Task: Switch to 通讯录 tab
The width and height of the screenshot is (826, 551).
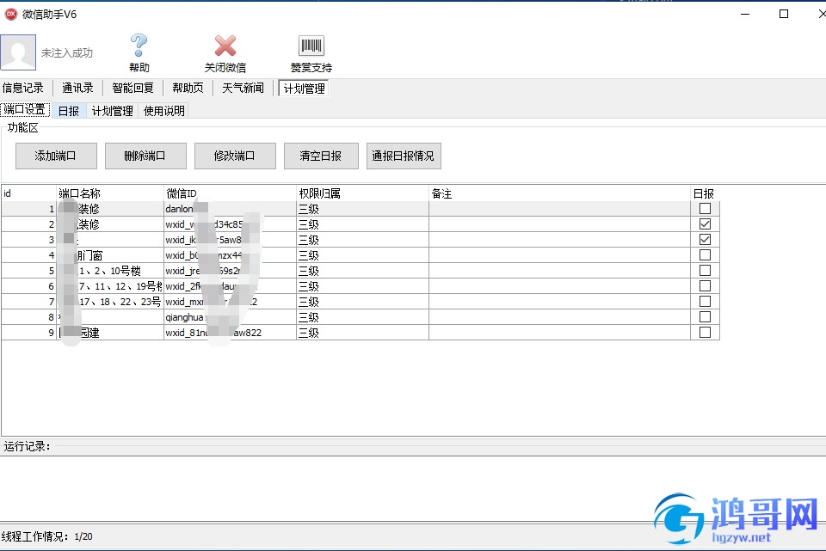Action: click(77, 88)
